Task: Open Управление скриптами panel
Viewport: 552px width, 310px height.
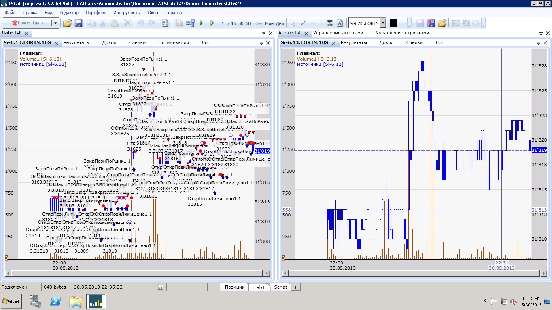Action: coord(402,33)
